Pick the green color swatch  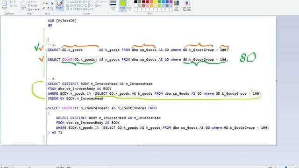pyautogui.click(x=159, y=2)
